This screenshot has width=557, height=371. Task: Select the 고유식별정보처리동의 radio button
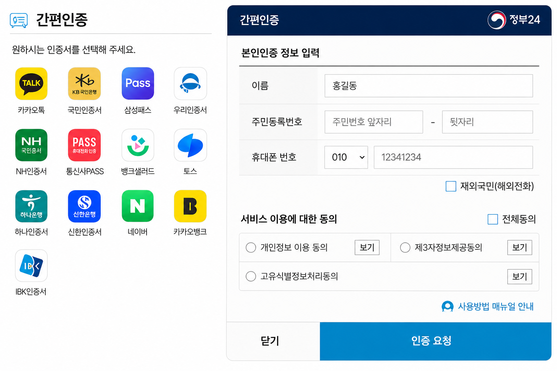[251, 276]
